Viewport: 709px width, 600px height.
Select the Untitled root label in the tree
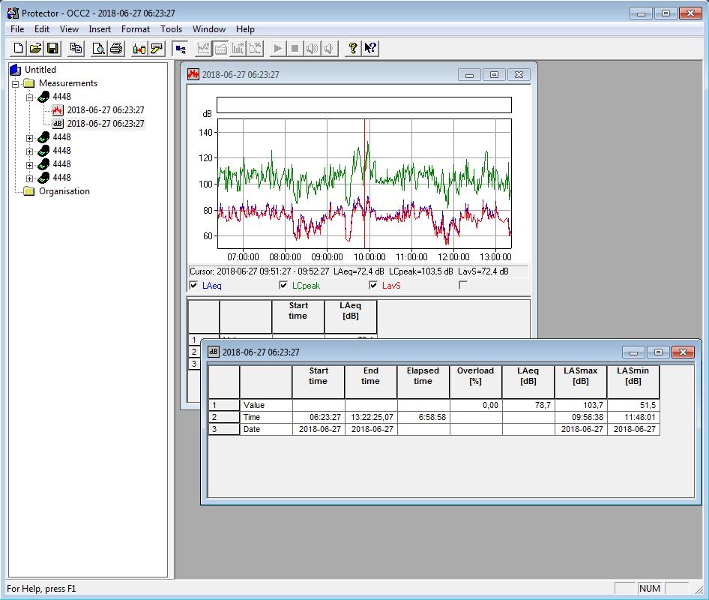coord(40,70)
